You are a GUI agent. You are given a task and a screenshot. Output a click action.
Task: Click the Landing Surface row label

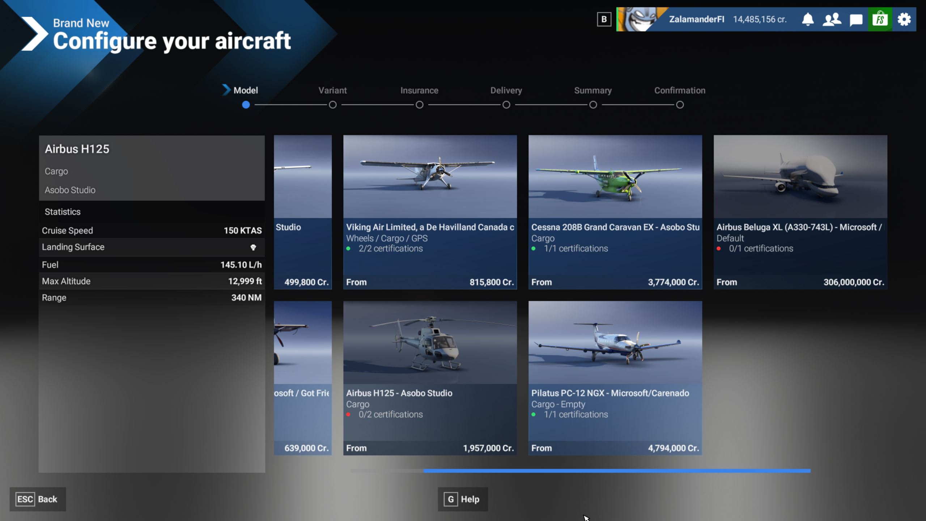point(73,247)
